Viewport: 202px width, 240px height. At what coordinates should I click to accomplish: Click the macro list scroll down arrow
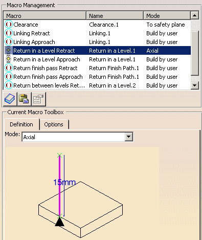pos(195,85)
